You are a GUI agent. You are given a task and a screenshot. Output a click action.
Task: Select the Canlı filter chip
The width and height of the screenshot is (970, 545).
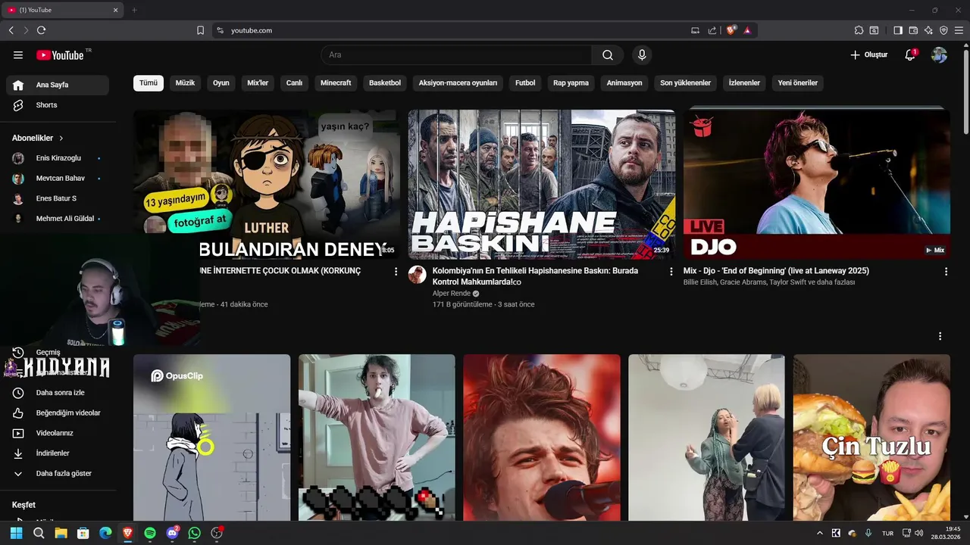(295, 83)
